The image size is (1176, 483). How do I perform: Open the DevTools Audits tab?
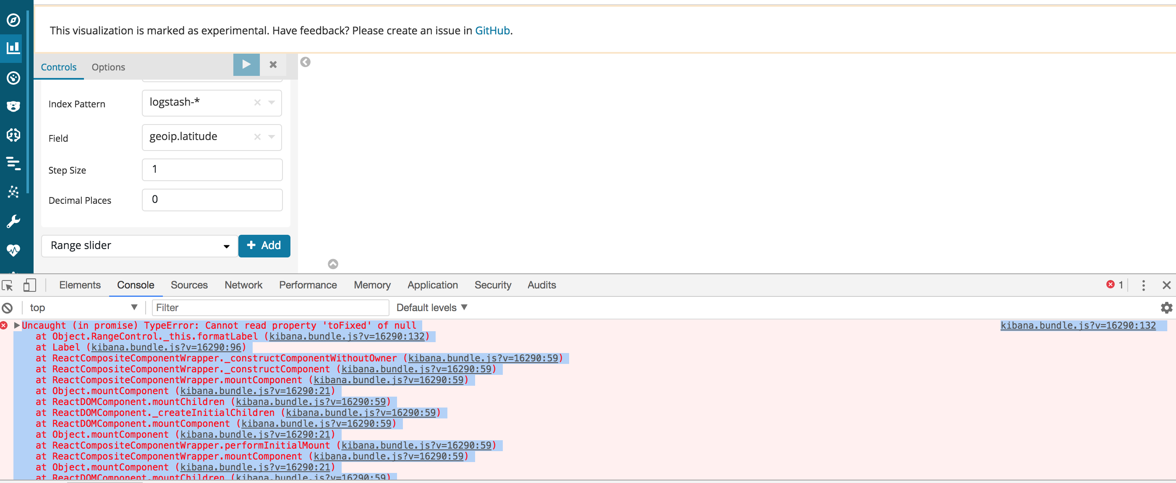pos(541,285)
